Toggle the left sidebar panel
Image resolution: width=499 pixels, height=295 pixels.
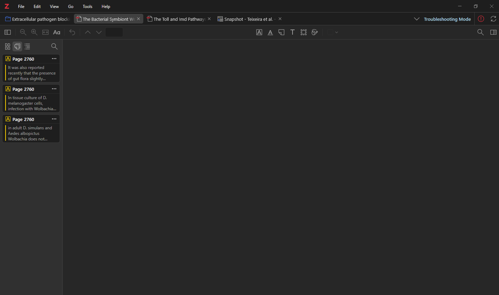click(x=8, y=32)
